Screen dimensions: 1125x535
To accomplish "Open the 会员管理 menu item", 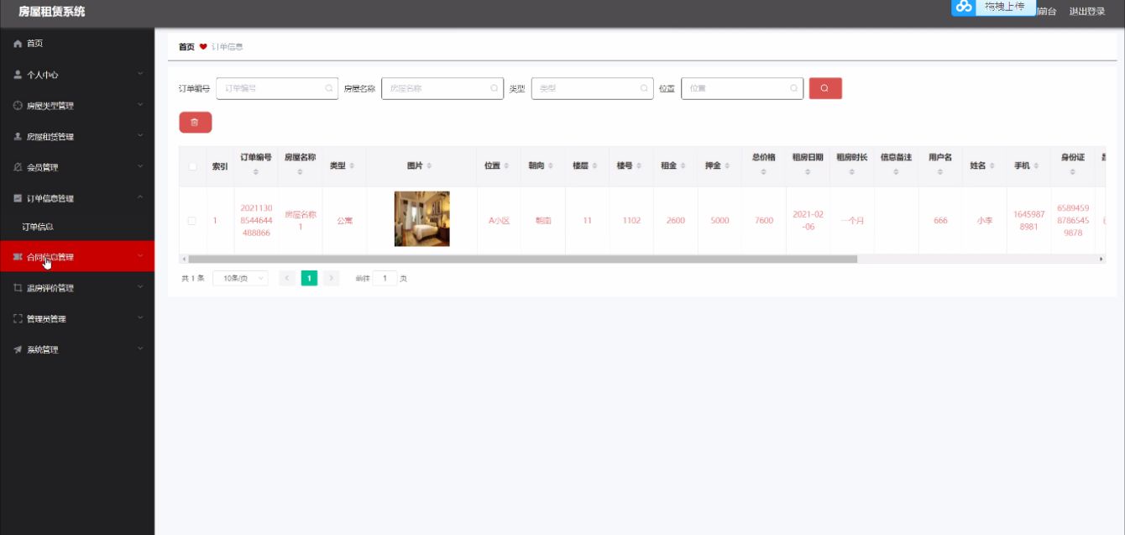I will (77, 167).
